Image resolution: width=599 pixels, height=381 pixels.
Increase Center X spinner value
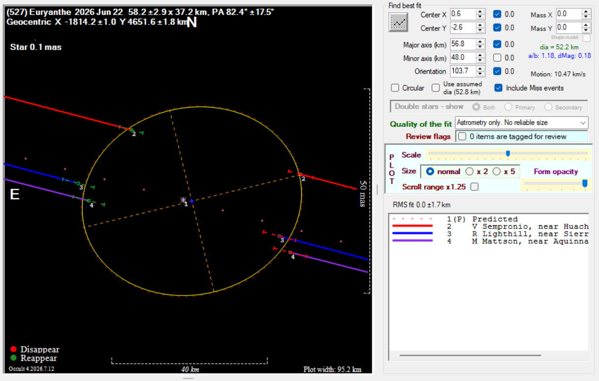click(x=480, y=12)
